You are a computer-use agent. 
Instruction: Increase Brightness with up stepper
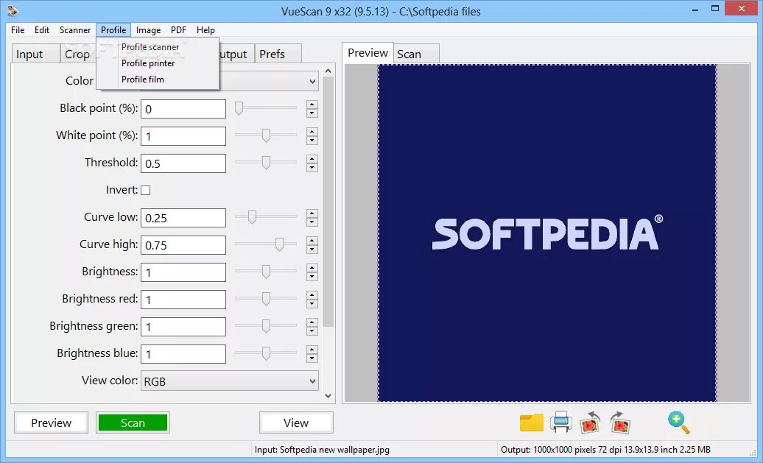point(312,268)
